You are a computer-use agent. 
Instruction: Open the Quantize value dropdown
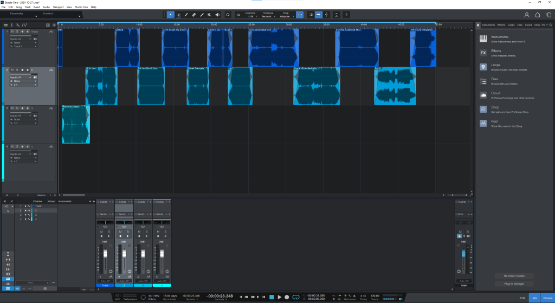(250, 17)
